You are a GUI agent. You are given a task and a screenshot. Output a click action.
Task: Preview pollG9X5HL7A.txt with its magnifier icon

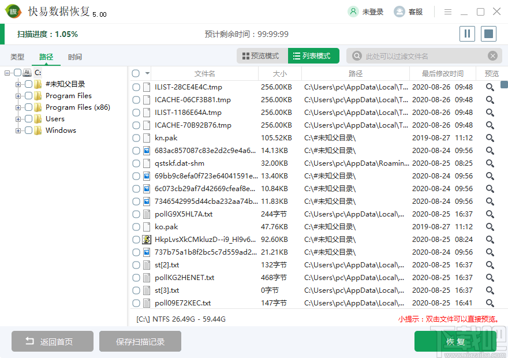click(x=490, y=214)
